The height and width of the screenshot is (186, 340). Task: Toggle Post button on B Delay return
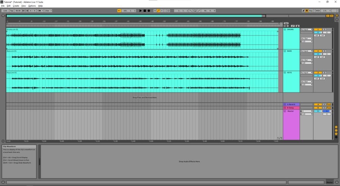coord(329,108)
